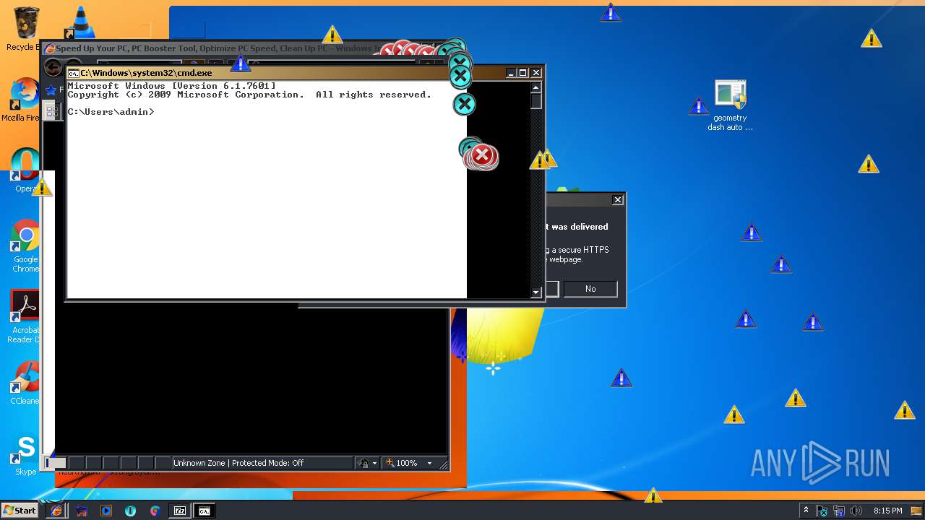Open the volume speaker tray icon
Image resolution: width=925 pixels, height=520 pixels.
coord(856,511)
